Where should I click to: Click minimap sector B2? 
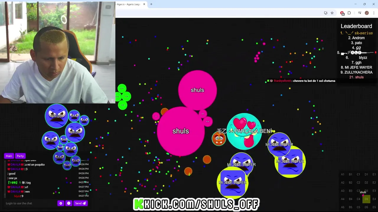coord(351,183)
